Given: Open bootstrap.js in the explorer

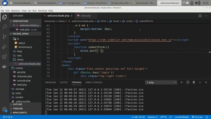Looking at the screenshot, I should pyautogui.click(x=25, y=47).
